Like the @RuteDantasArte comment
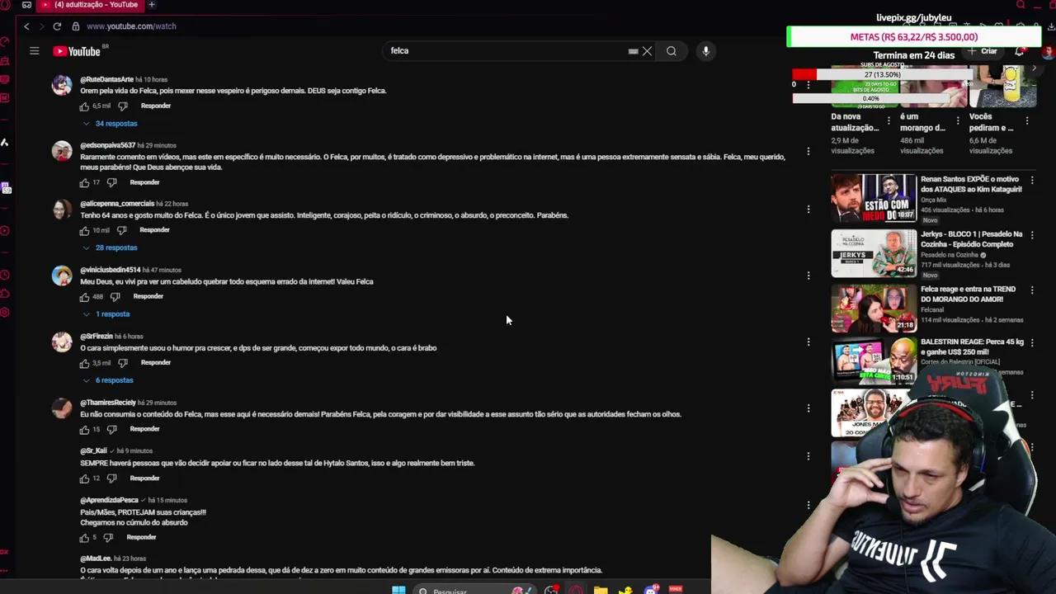 coord(84,106)
